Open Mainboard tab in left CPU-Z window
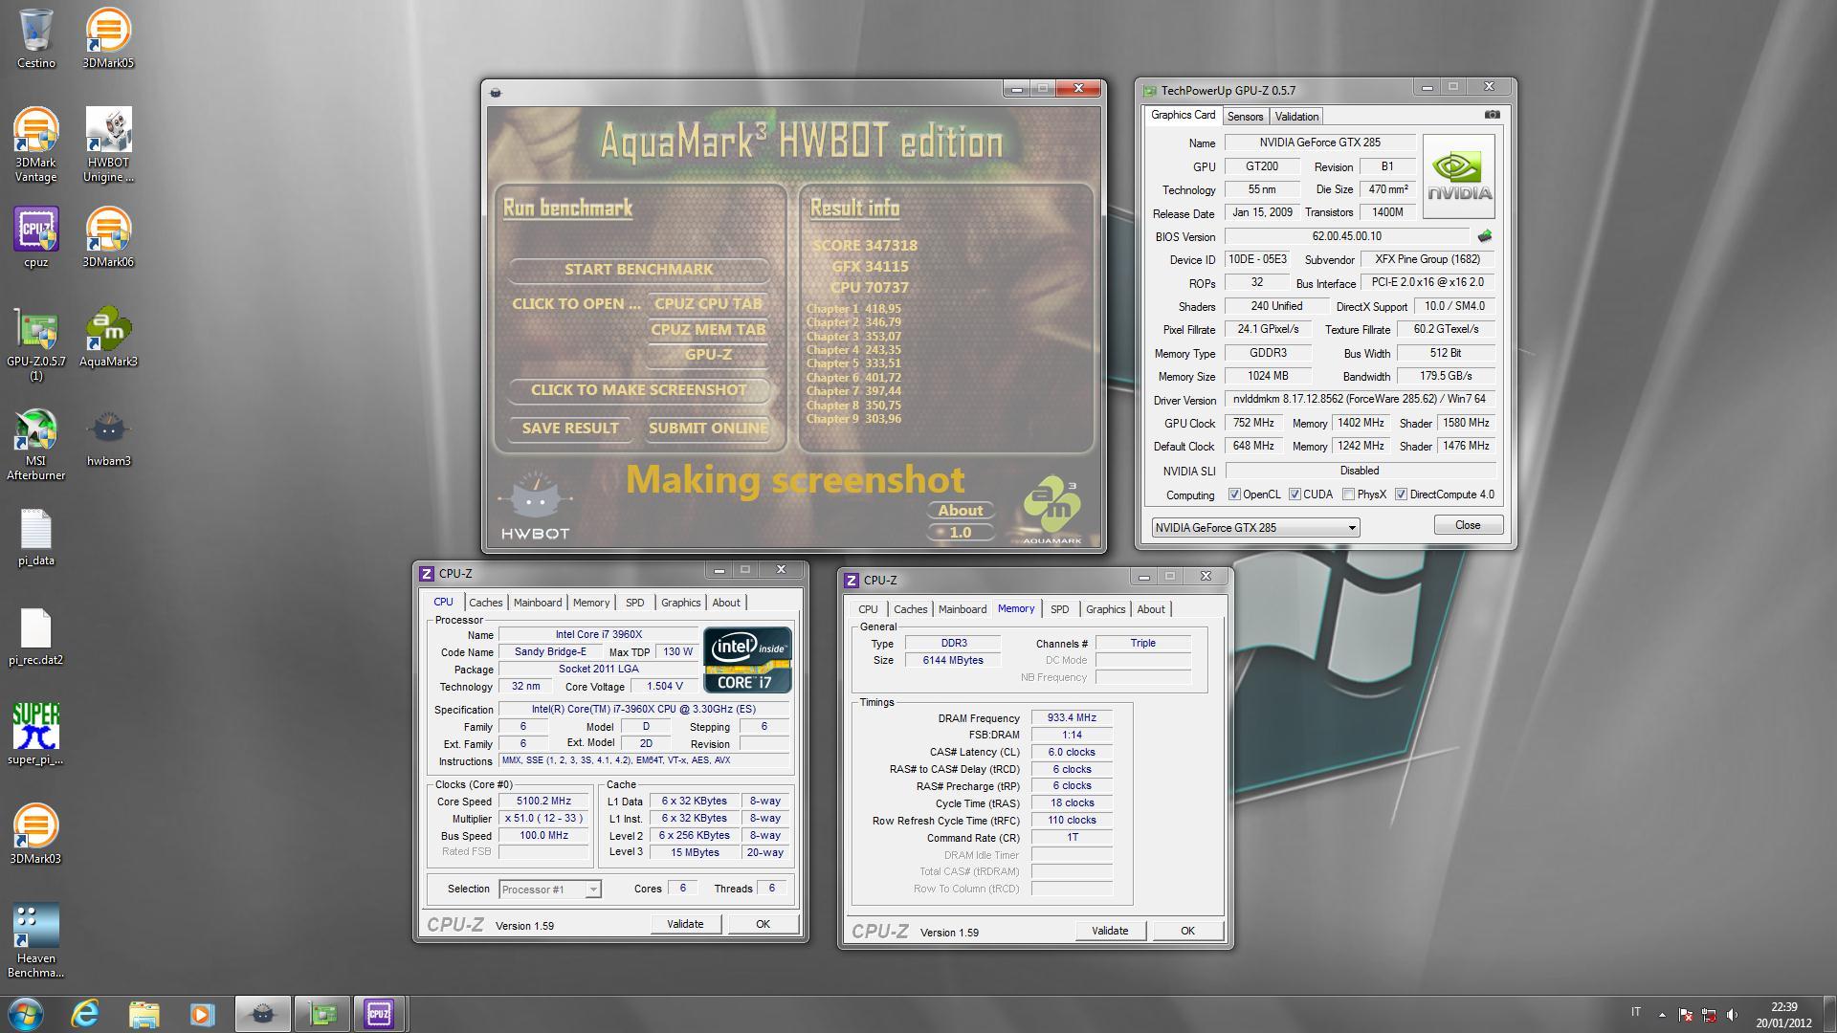 [x=538, y=603]
